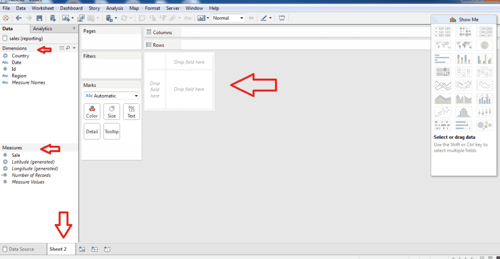Click the Duplicate Sheet toolbar icon
This screenshot has width=500, height=259.
[x=81, y=18]
